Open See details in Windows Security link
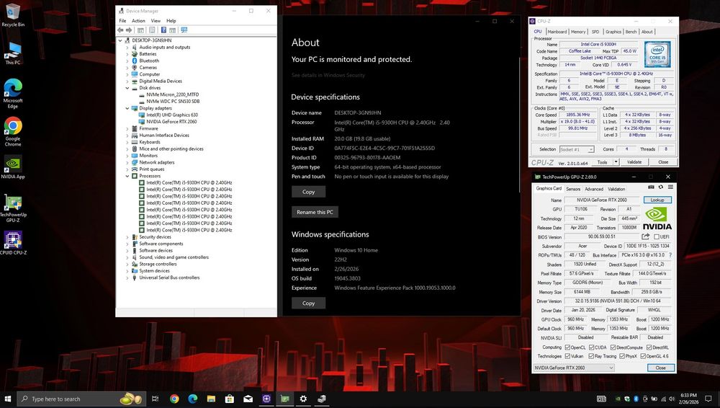 pos(328,75)
